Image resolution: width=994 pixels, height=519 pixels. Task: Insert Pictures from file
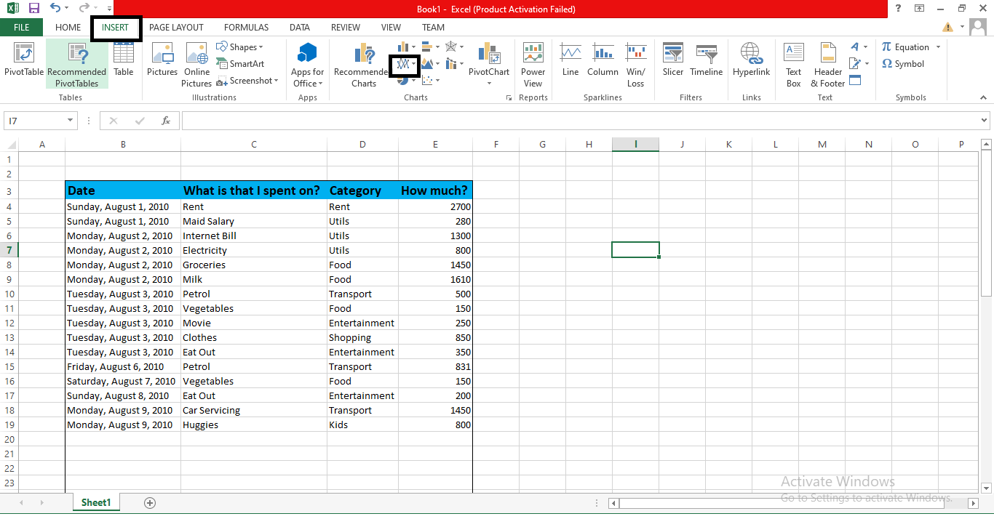tap(162, 60)
